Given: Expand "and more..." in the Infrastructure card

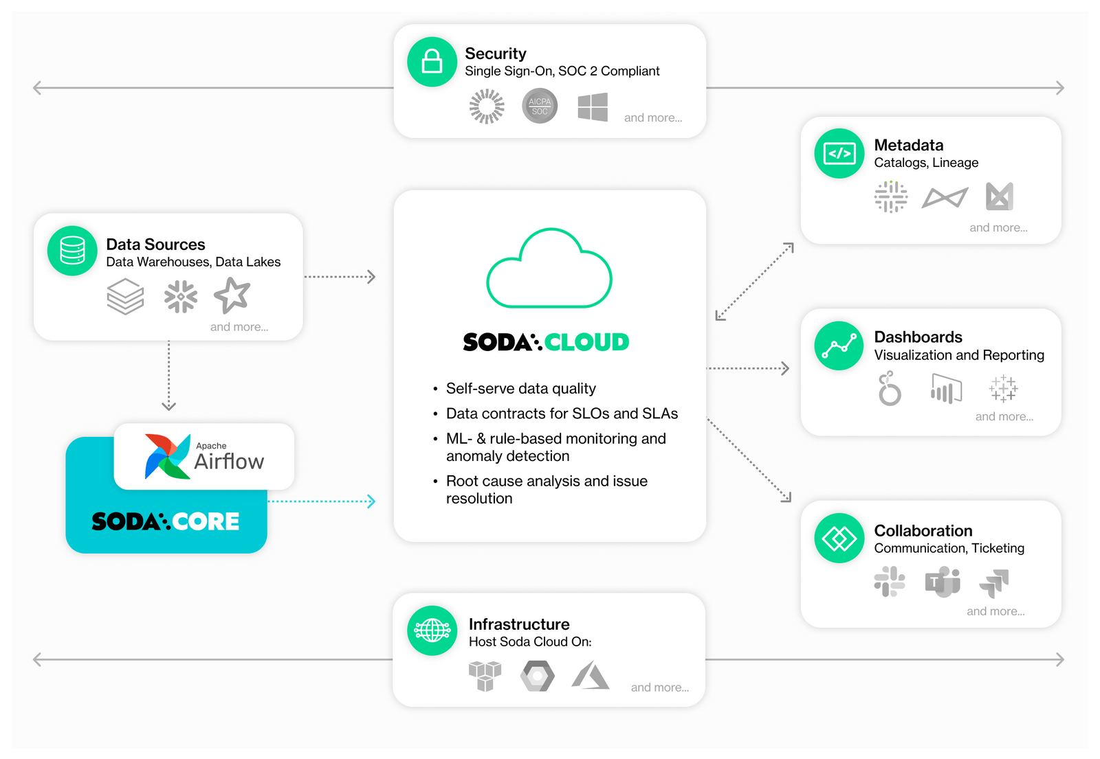Looking at the screenshot, I should (659, 687).
